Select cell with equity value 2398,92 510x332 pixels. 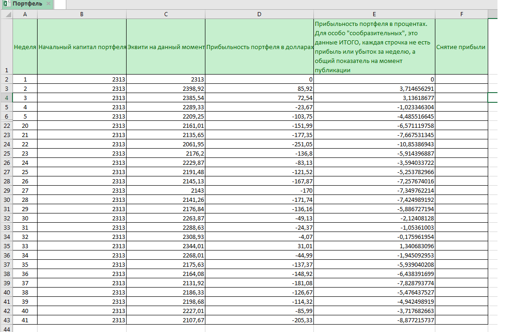pos(166,88)
